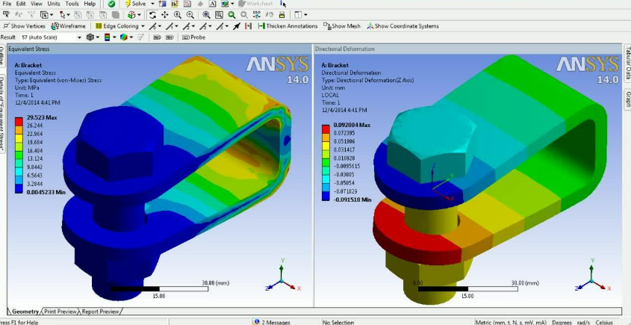Select the Pan view tool

(165, 15)
